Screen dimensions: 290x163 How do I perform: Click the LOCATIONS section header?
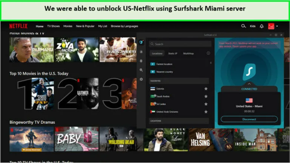179,121
